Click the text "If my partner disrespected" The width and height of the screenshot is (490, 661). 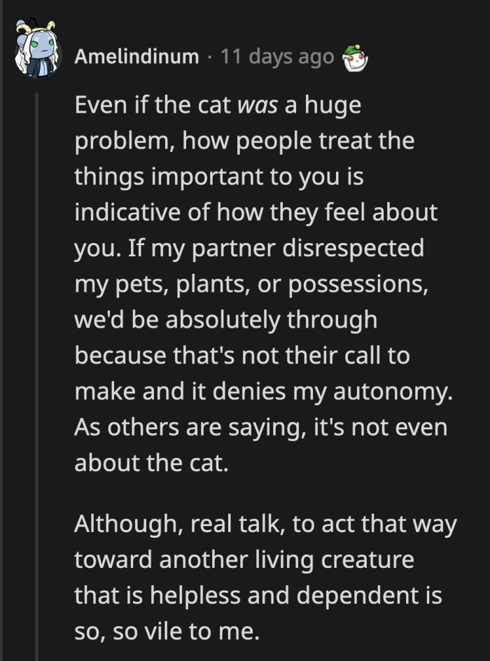tap(276, 249)
